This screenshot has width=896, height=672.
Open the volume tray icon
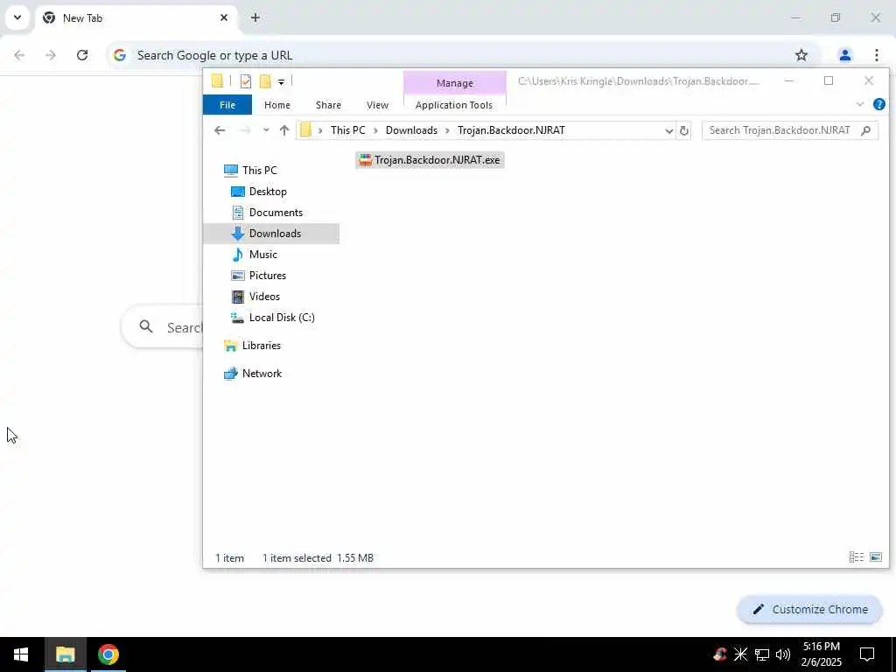point(783,654)
